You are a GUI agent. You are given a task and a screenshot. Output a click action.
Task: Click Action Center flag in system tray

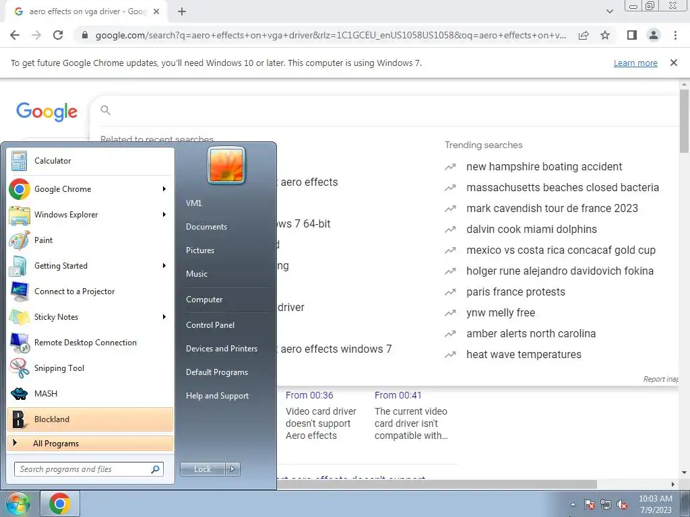(590, 504)
